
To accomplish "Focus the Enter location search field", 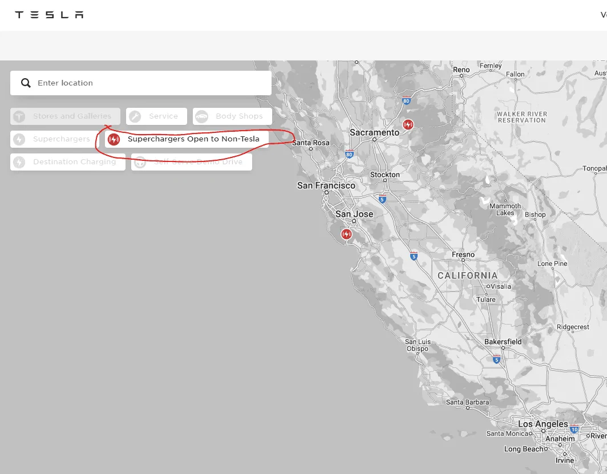I will [148, 83].
